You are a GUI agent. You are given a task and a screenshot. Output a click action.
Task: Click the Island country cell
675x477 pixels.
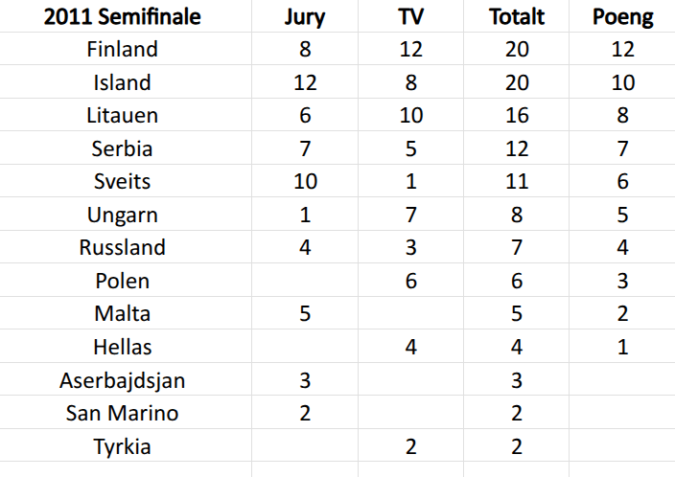(122, 82)
